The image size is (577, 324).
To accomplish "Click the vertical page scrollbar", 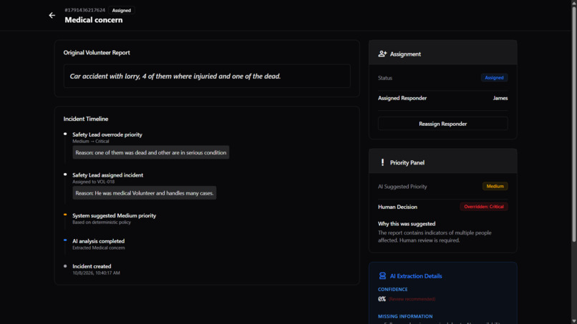I will click(573, 125).
